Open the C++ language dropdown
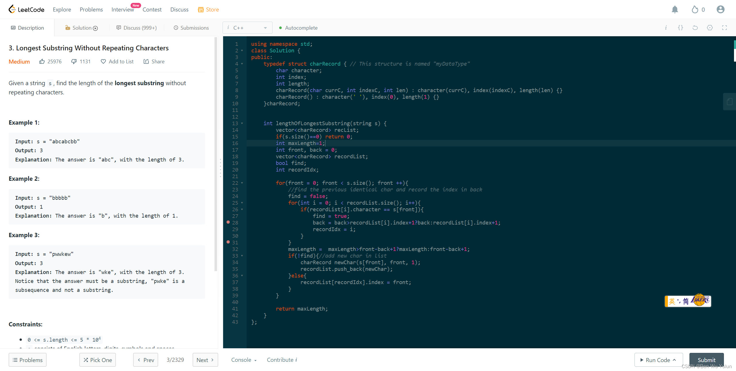Screen dimensions: 736x371 (x=247, y=28)
